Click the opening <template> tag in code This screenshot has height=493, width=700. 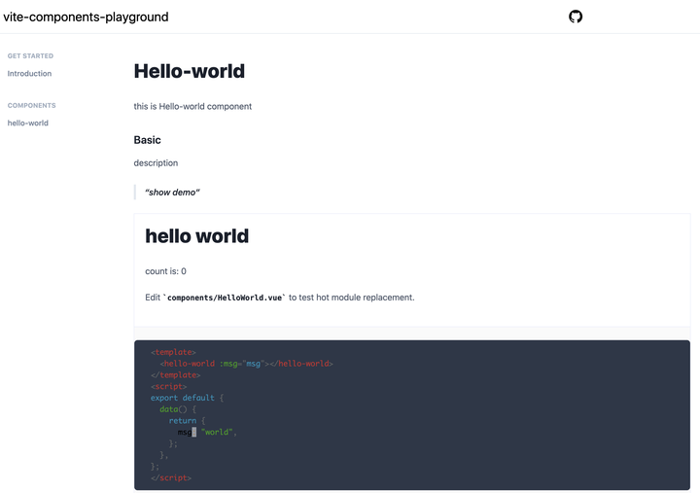pos(173,352)
